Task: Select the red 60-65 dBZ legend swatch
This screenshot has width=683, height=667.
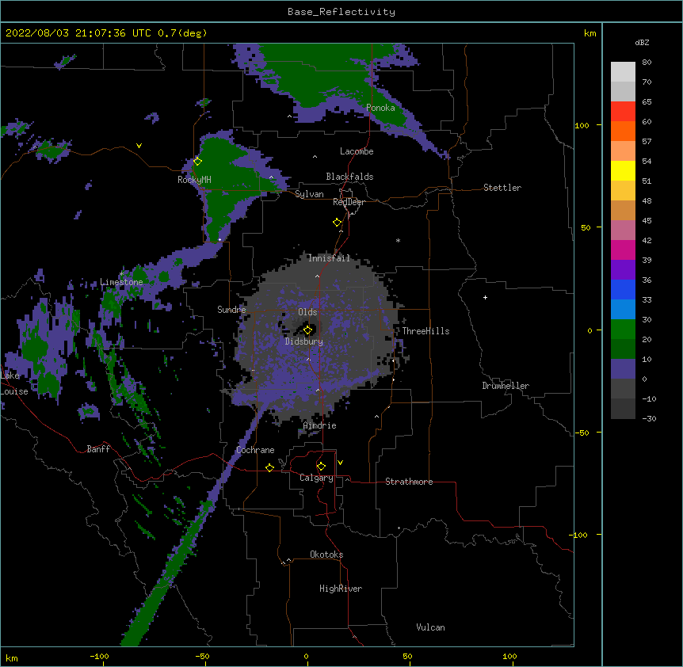Action: click(623, 112)
